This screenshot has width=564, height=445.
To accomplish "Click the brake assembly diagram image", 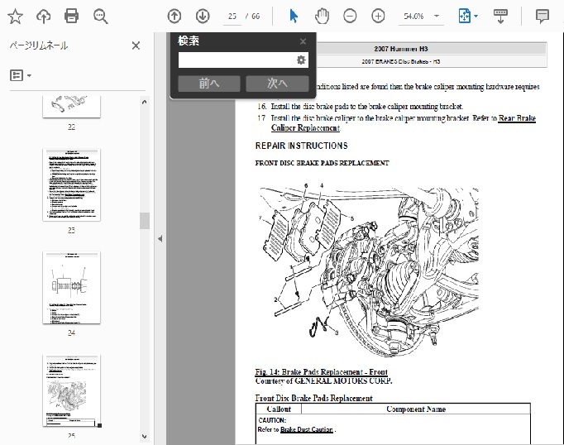I will click(369, 270).
